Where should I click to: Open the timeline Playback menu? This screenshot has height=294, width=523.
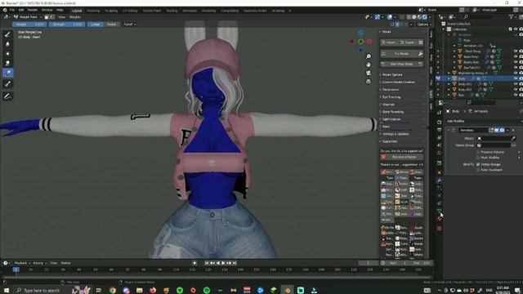coord(23,263)
